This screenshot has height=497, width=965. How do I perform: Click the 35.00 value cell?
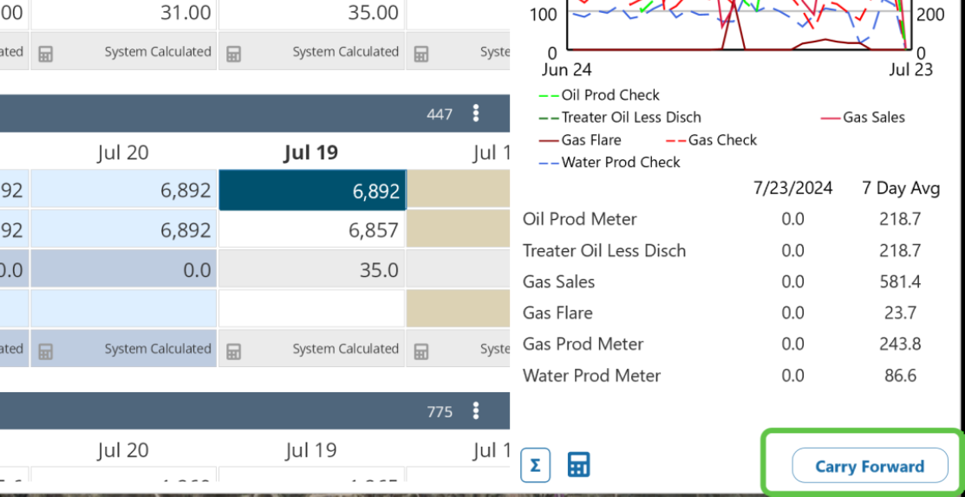(312, 13)
